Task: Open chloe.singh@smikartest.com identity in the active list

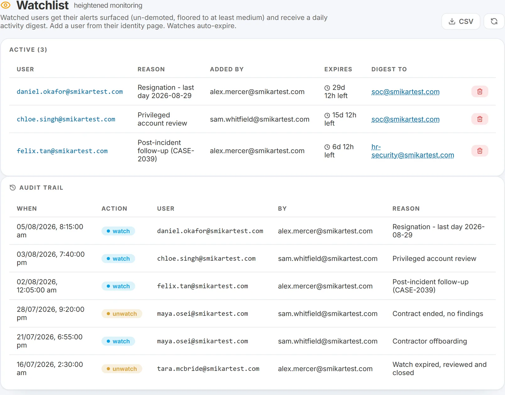Action: pyautogui.click(x=66, y=119)
